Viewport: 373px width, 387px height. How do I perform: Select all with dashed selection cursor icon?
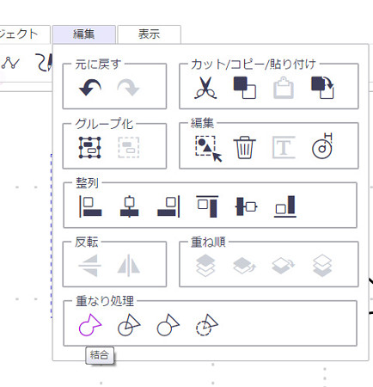coord(209,149)
